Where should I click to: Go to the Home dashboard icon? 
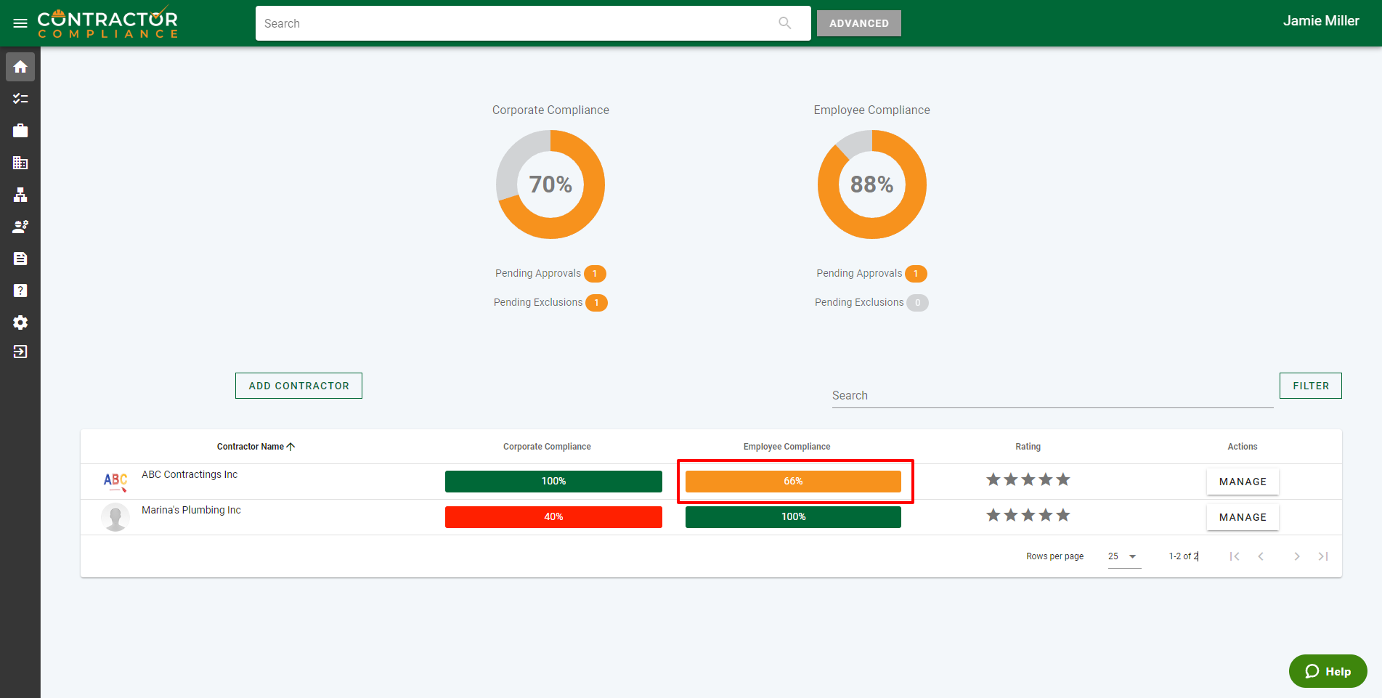20,67
